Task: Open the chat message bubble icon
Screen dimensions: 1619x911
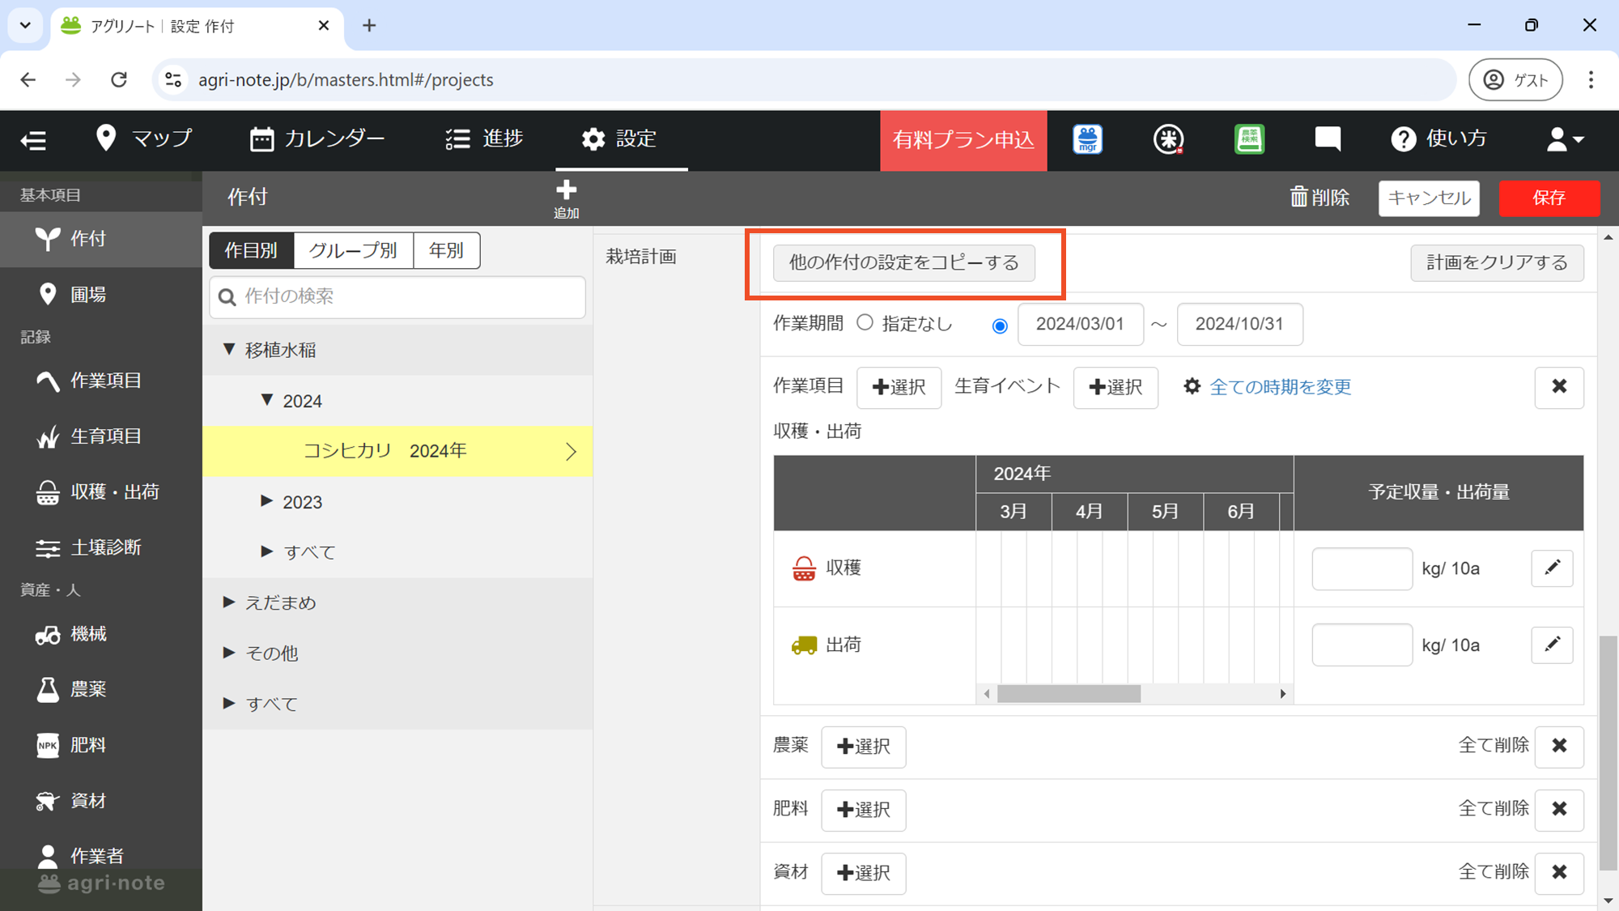Action: coord(1328,139)
